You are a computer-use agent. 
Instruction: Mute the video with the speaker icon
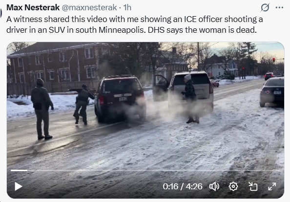click(x=214, y=186)
